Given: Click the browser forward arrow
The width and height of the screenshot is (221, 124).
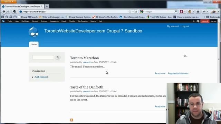Looking at the screenshot, I should (8, 12).
